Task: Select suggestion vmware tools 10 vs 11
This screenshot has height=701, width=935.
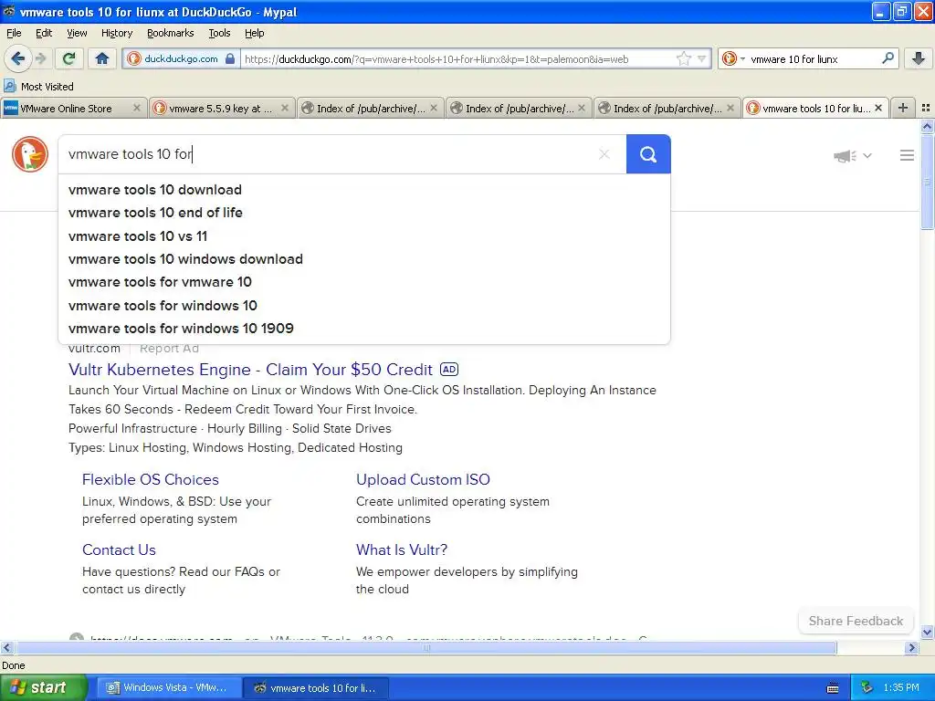Action: [363, 236]
